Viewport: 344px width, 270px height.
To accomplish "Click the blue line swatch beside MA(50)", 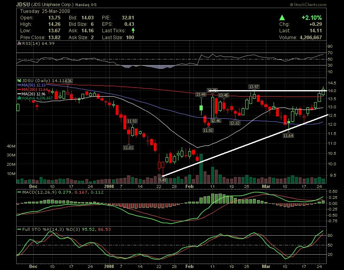I will [x=19, y=85].
